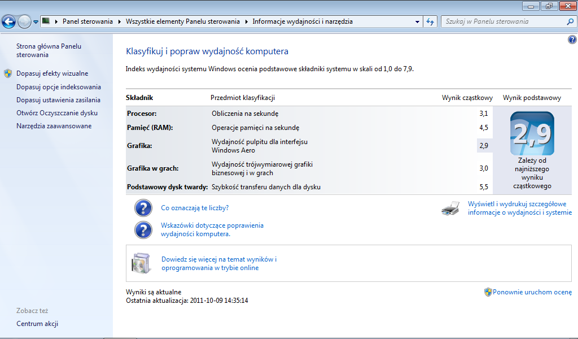Click Ostatnia aktualizacja: 2011-10-09 14:35:14 text
This screenshot has width=578, height=339.
[187, 301]
